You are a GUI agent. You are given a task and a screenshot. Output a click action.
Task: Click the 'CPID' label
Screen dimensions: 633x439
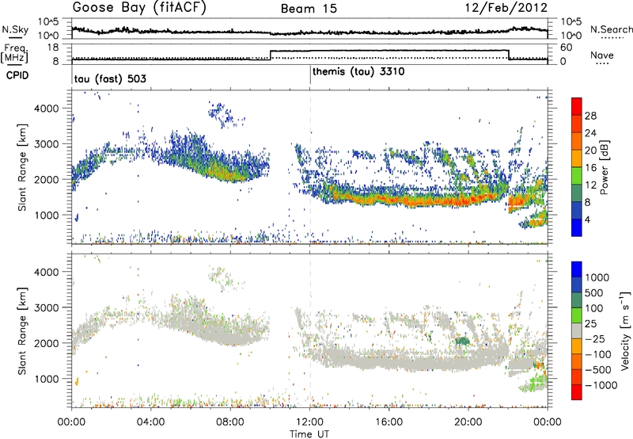coord(17,75)
